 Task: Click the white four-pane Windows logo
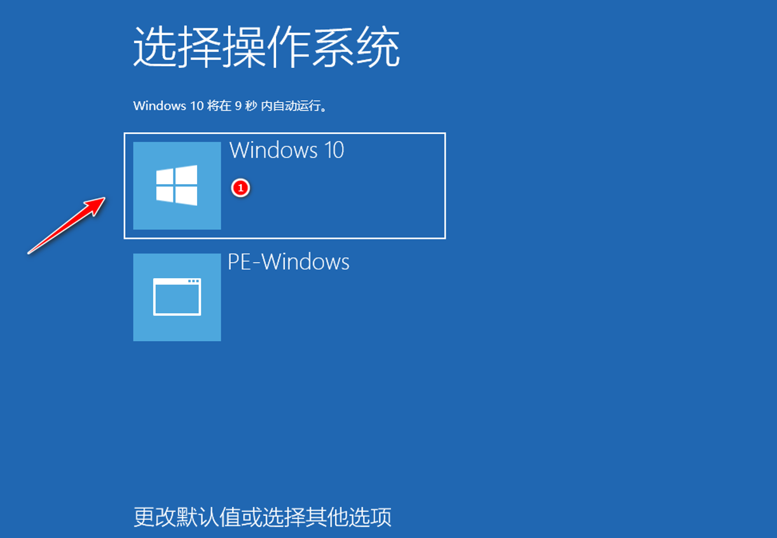coord(177,185)
